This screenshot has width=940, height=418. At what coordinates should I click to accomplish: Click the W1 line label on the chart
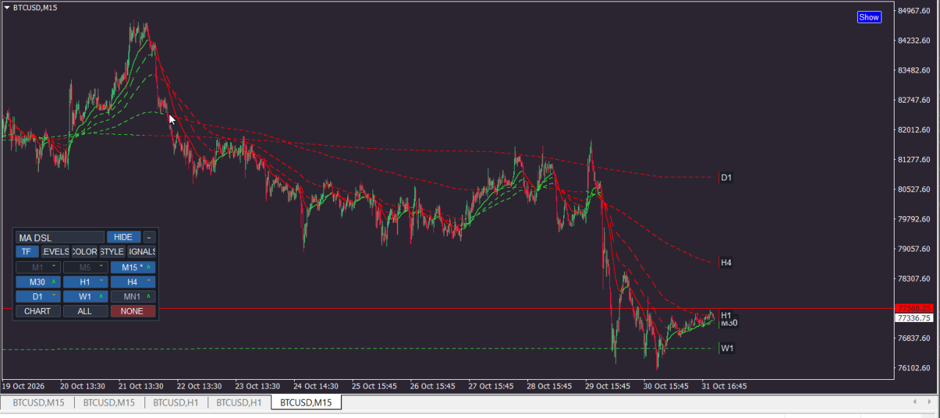[x=727, y=348]
